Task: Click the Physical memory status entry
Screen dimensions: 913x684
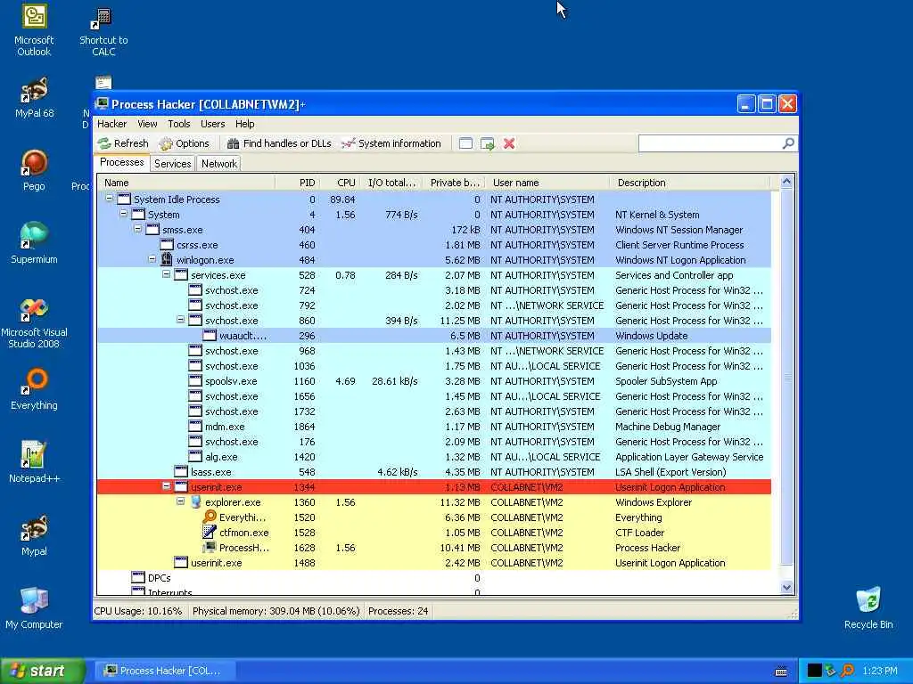Action: point(276,611)
